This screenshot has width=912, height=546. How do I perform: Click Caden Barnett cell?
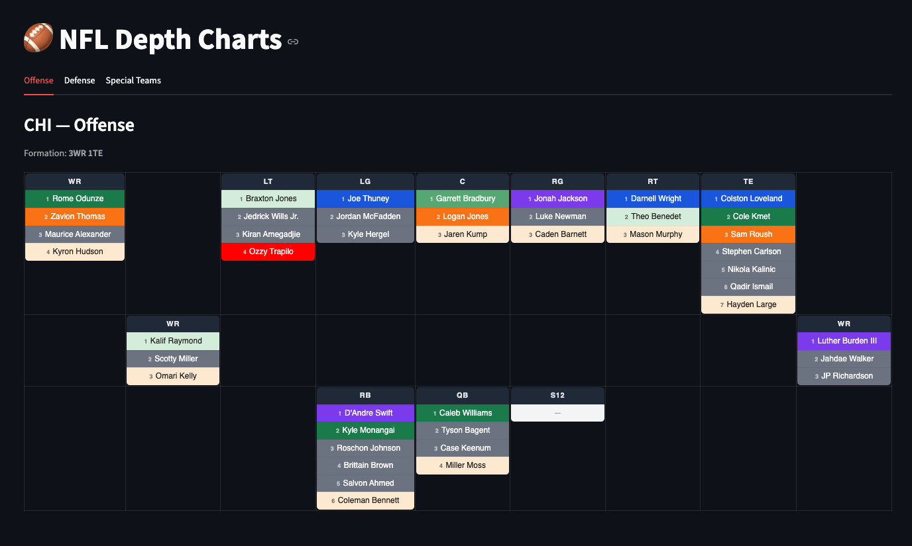coord(557,234)
